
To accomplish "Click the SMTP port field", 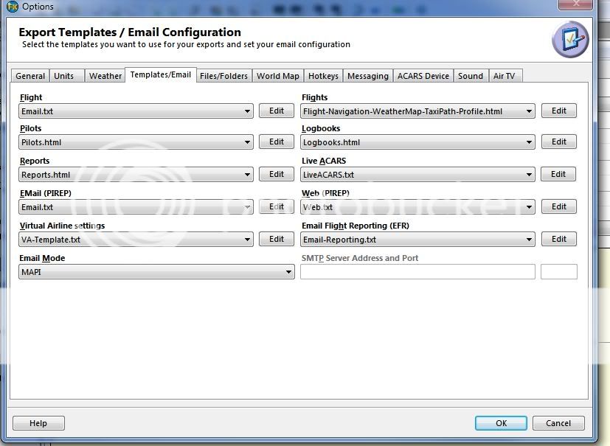I will point(558,272).
